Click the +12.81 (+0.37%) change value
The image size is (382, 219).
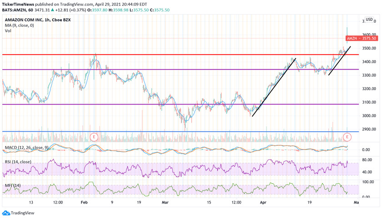tap(70, 10)
